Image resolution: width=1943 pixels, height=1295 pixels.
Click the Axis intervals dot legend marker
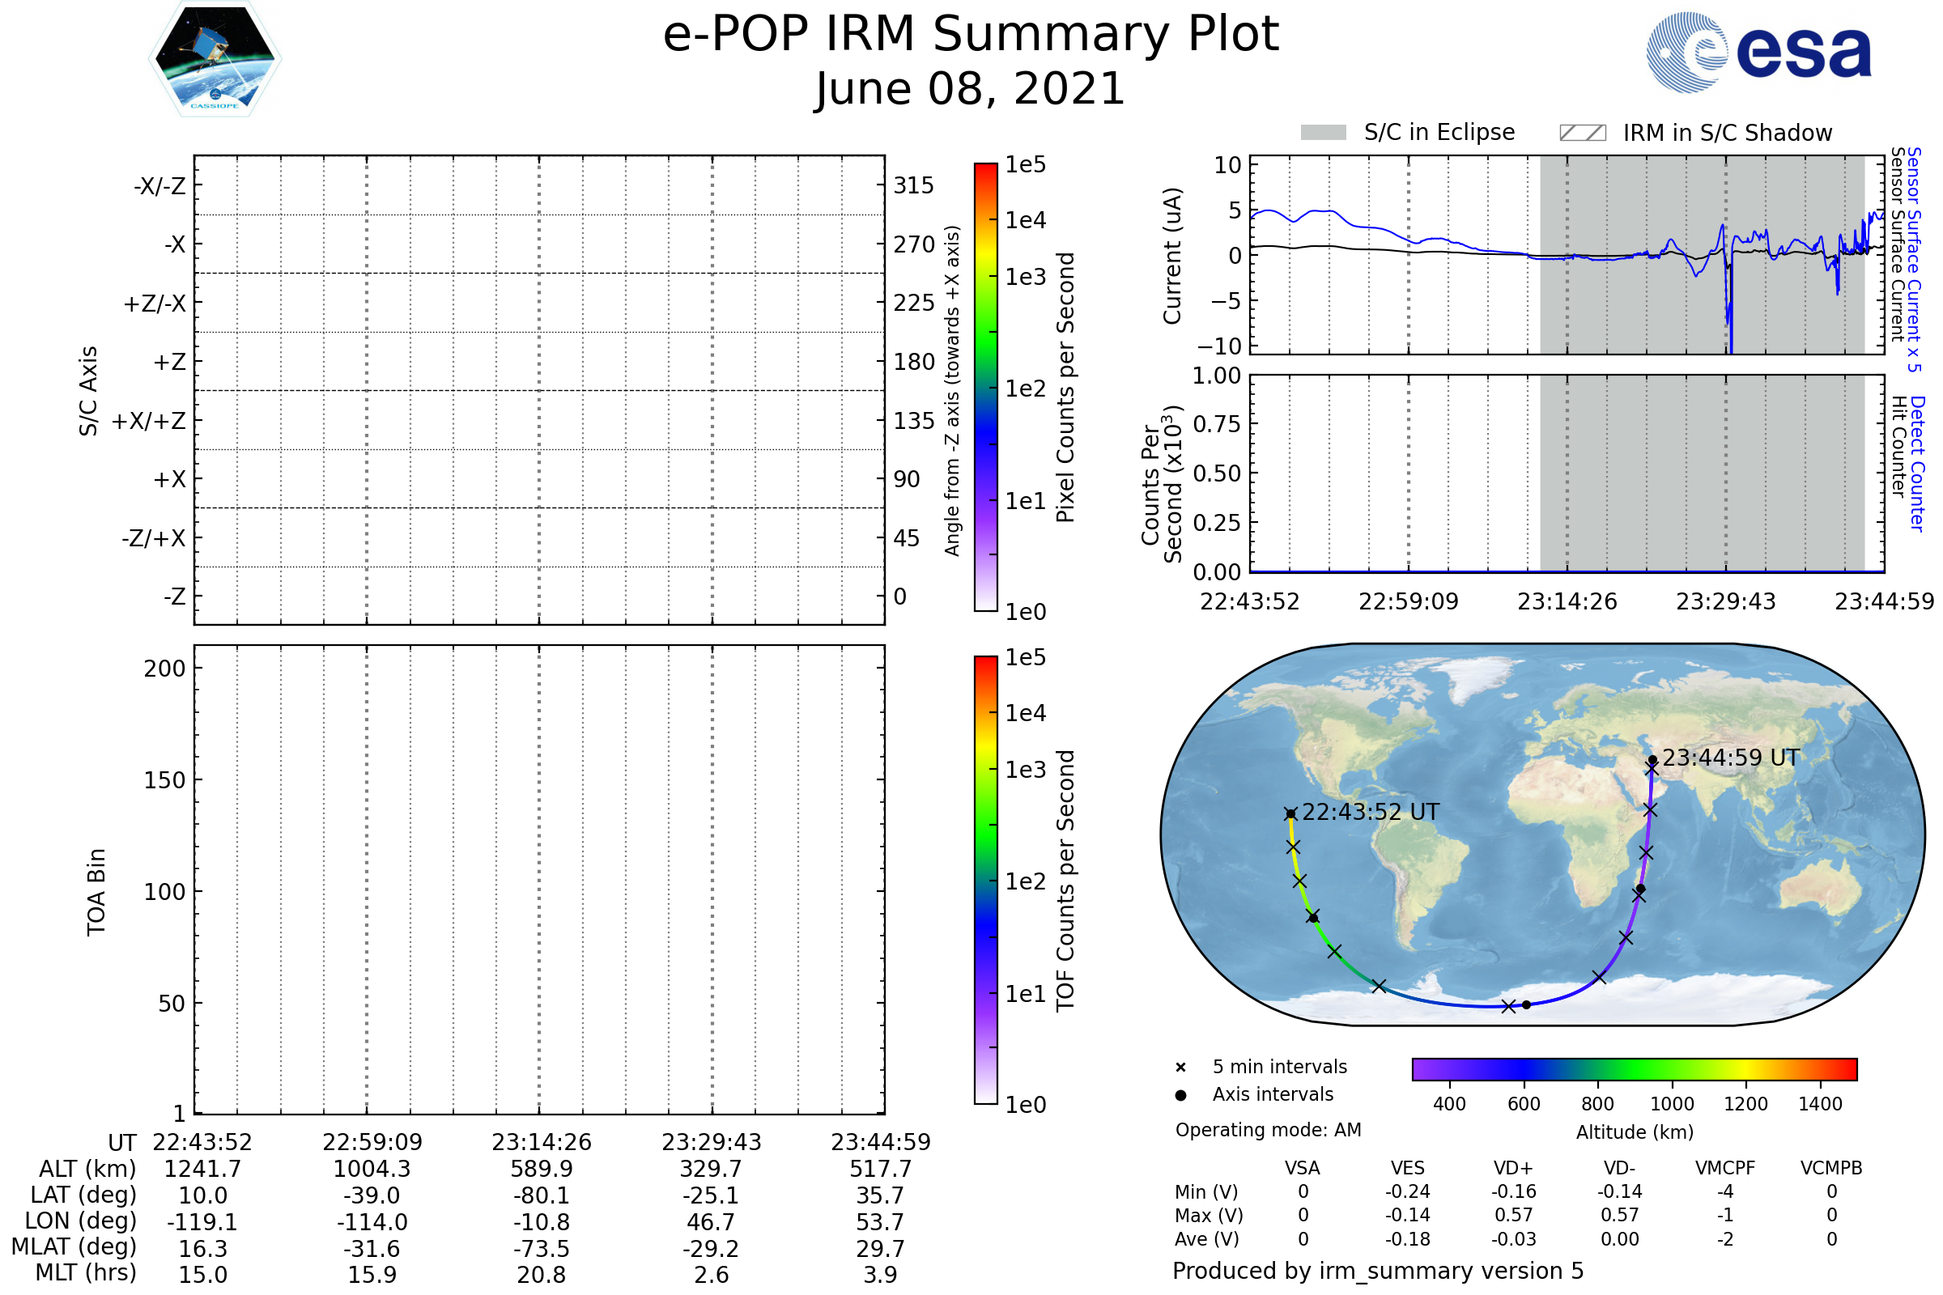click(x=1180, y=1095)
